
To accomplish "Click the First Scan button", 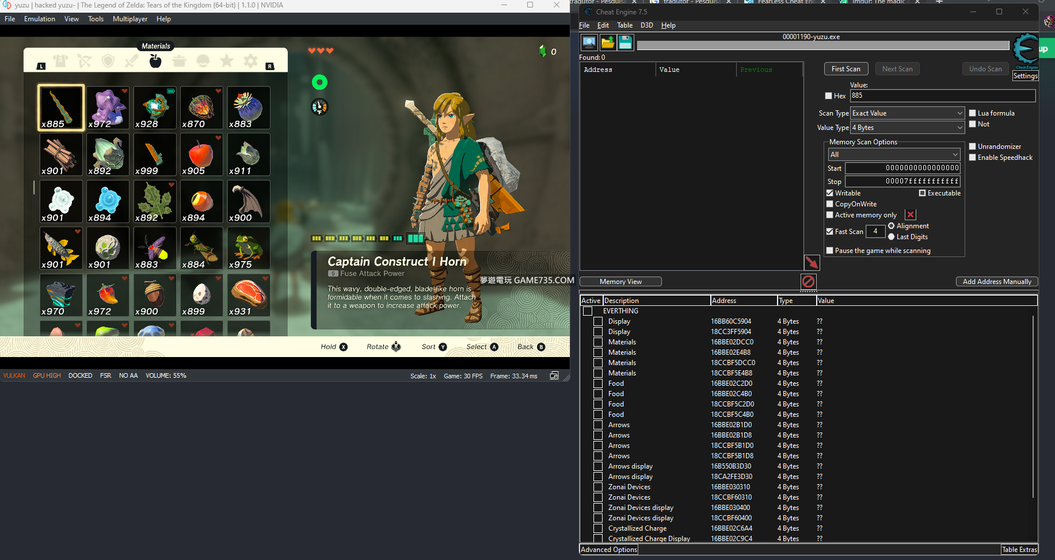I will [845, 69].
